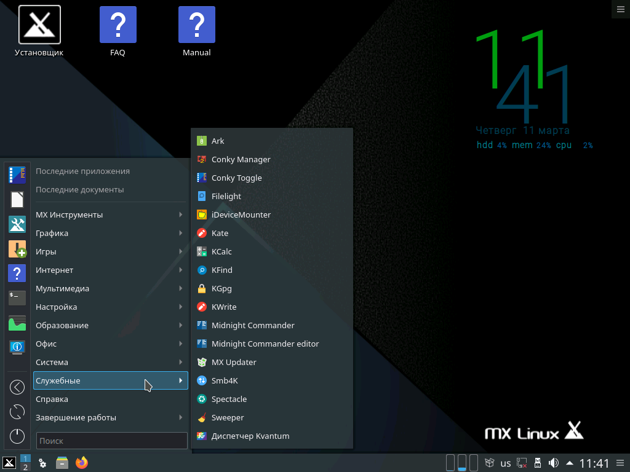The height and width of the screenshot is (472, 630).
Task: Click the blank document sidebar icon
Action: [17, 200]
